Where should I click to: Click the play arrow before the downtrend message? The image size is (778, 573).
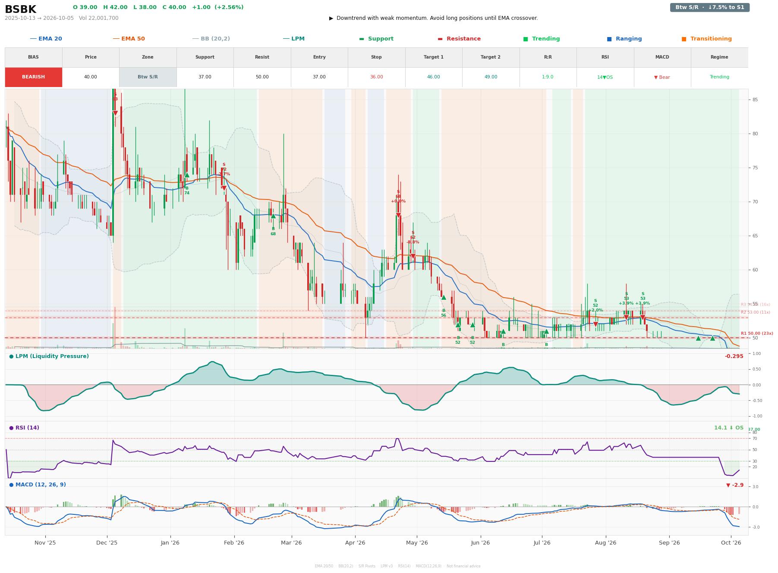pos(331,18)
